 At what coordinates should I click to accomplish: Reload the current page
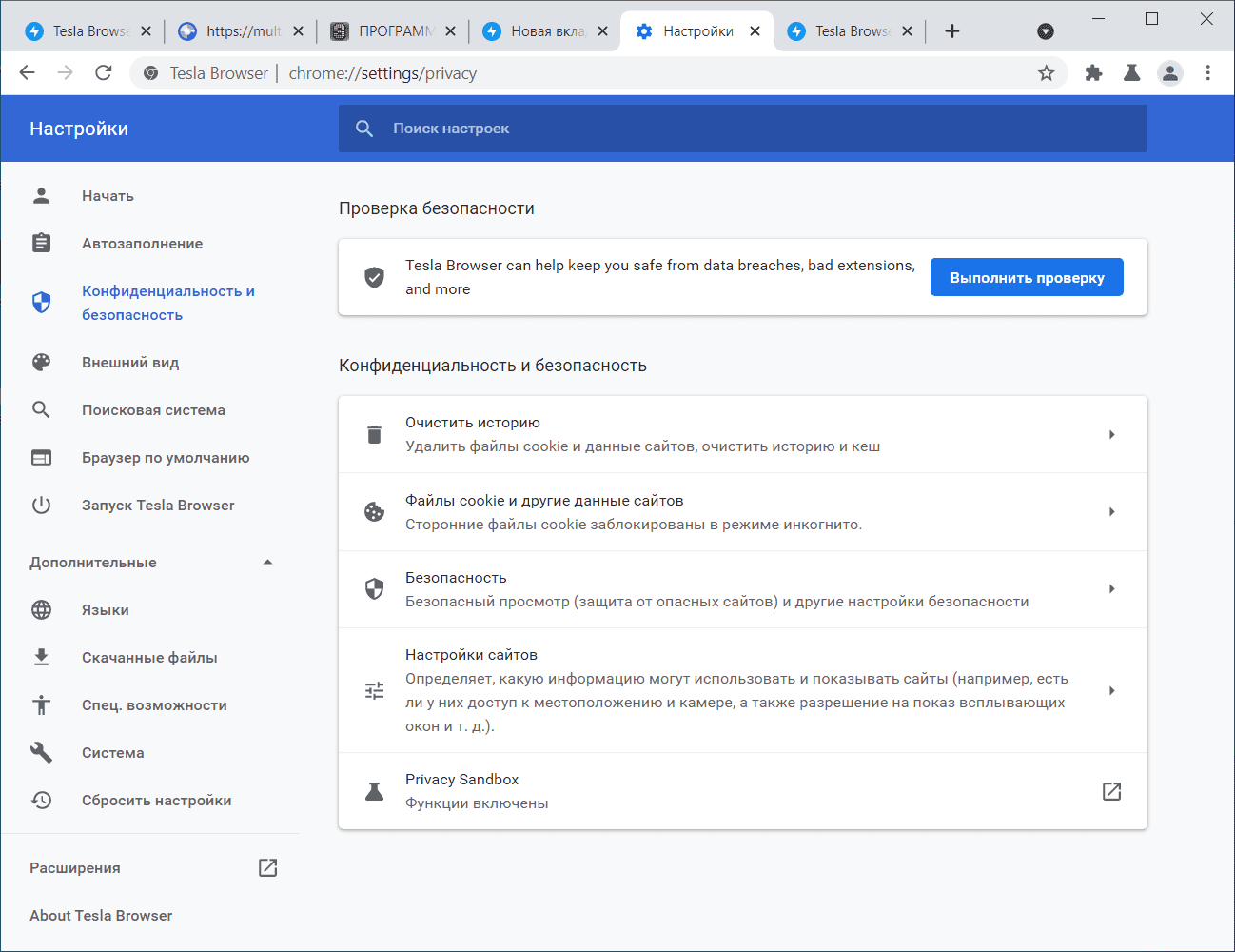click(104, 73)
